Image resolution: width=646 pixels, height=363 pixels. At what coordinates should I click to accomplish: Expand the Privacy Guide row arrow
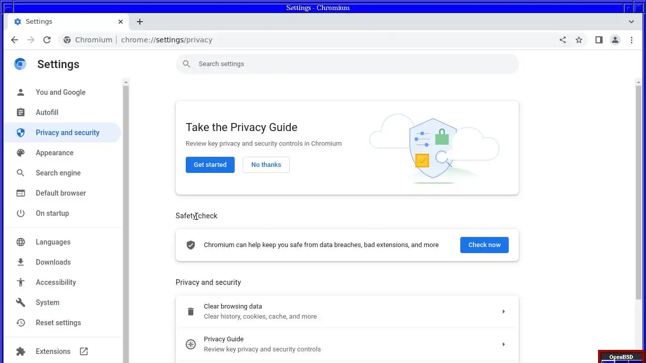[x=503, y=344]
